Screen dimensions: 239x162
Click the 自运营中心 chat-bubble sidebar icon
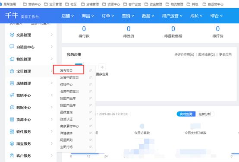12,47
